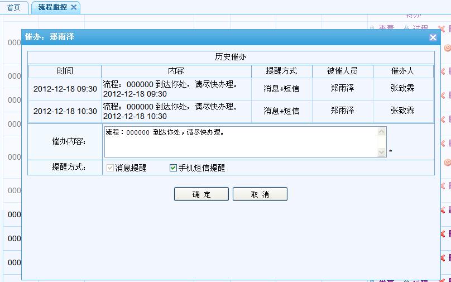This screenshot has height=282, width=451.
Task: Click the text area scrollbar down arrow
Action: pyautogui.click(x=381, y=152)
